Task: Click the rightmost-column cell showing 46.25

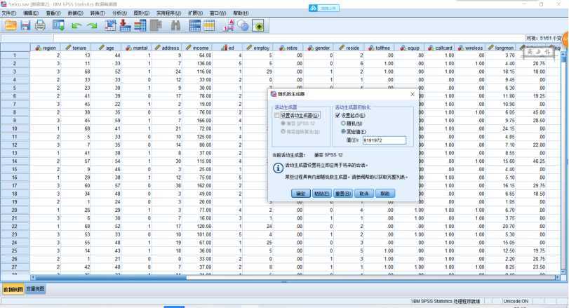Action: 531,161
